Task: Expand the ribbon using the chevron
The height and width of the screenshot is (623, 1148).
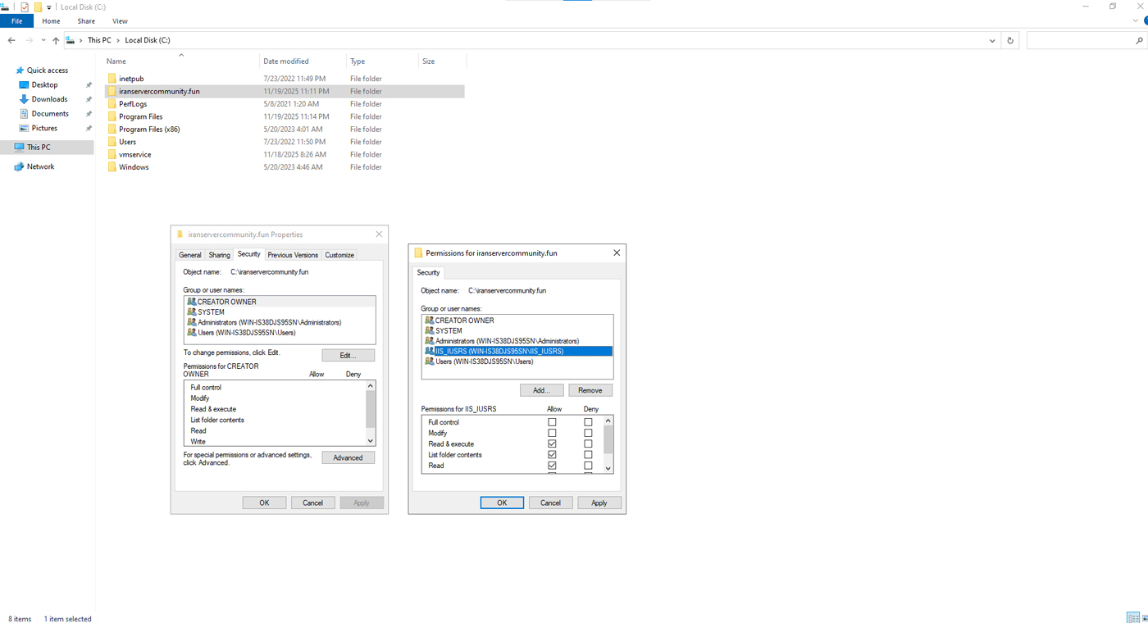Action: tap(1136, 21)
